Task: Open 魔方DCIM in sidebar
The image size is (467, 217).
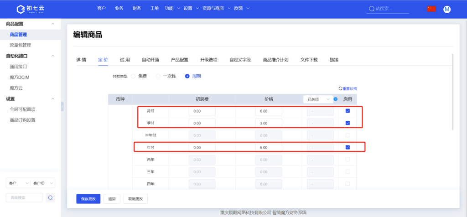Action: coord(19,77)
